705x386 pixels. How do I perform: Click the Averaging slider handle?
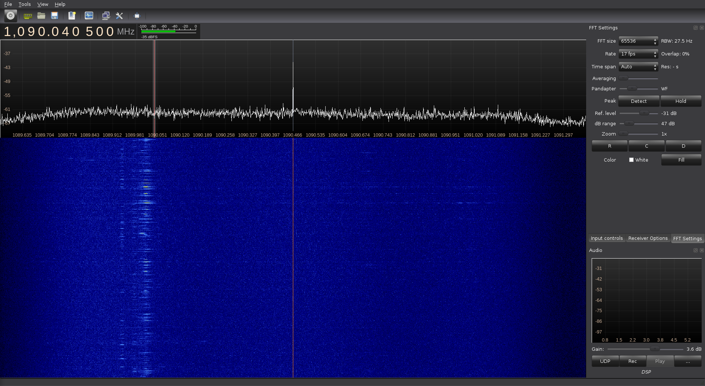[x=623, y=78]
